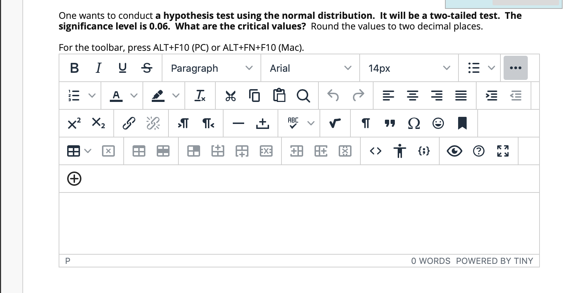Open find and replace search
Screen dimensions: 569x293
[303, 96]
